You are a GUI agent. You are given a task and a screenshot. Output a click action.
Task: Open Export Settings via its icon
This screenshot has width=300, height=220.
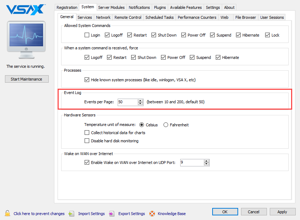pyautogui.click(x=112, y=213)
